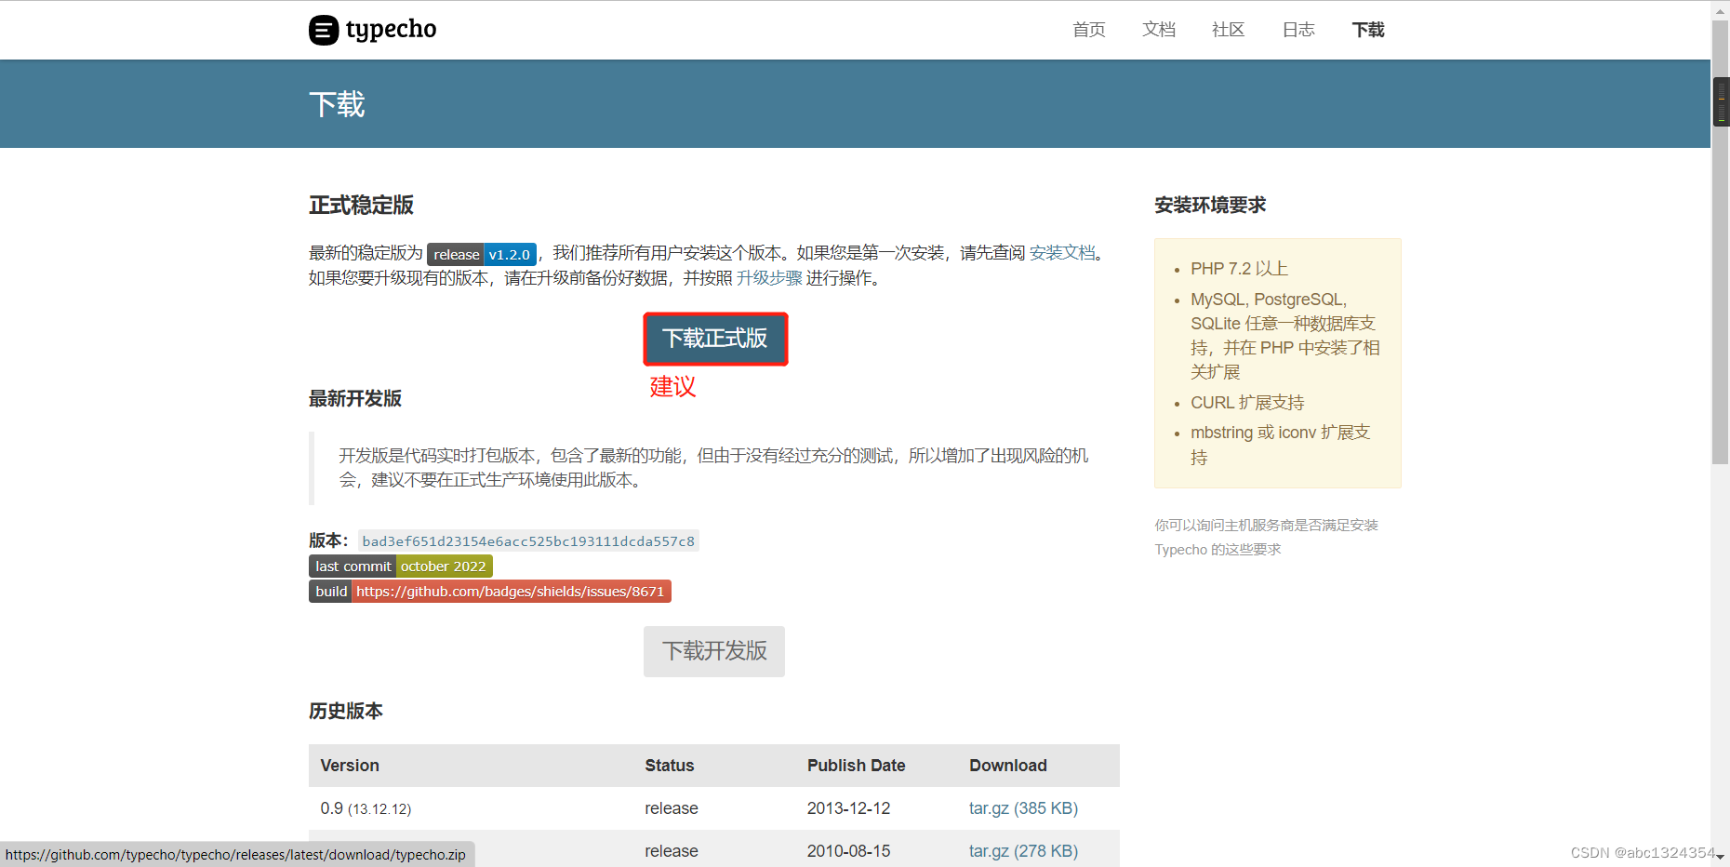The width and height of the screenshot is (1730, 867).
Task: Download the tar.gz 278 KB release
Action: click(x=1023, y=850)
